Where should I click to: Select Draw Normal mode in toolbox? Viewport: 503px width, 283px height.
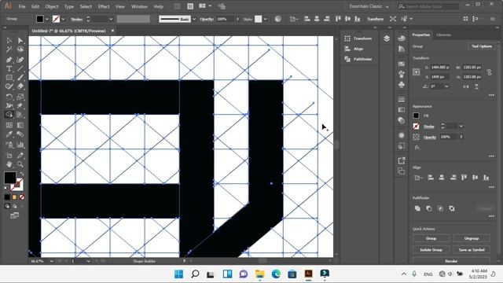point(7,206)
